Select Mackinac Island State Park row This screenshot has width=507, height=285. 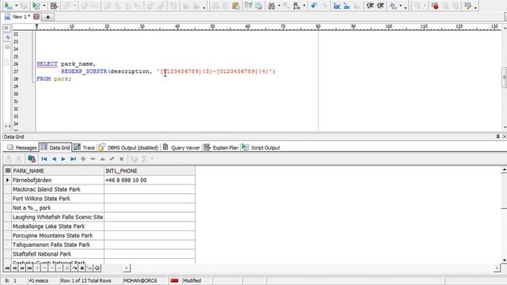(x=58, y=189)
